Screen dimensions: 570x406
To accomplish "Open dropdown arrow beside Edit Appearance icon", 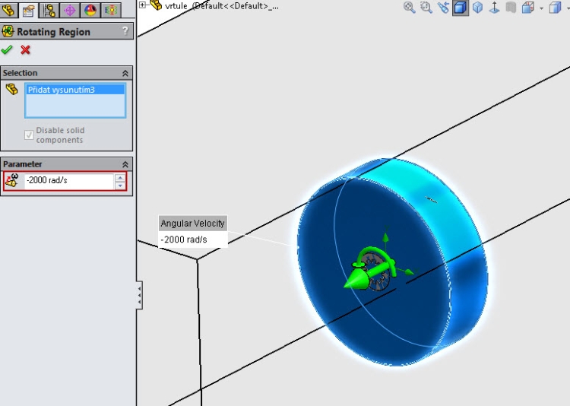I will [541, 8].
